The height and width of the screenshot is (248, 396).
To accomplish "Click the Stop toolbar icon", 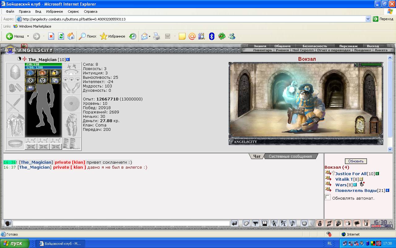I will click(51, 36).
